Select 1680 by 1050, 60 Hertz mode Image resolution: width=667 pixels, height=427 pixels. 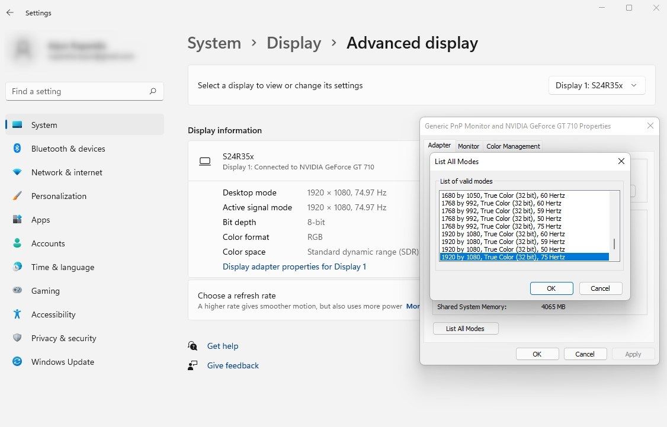524,195
